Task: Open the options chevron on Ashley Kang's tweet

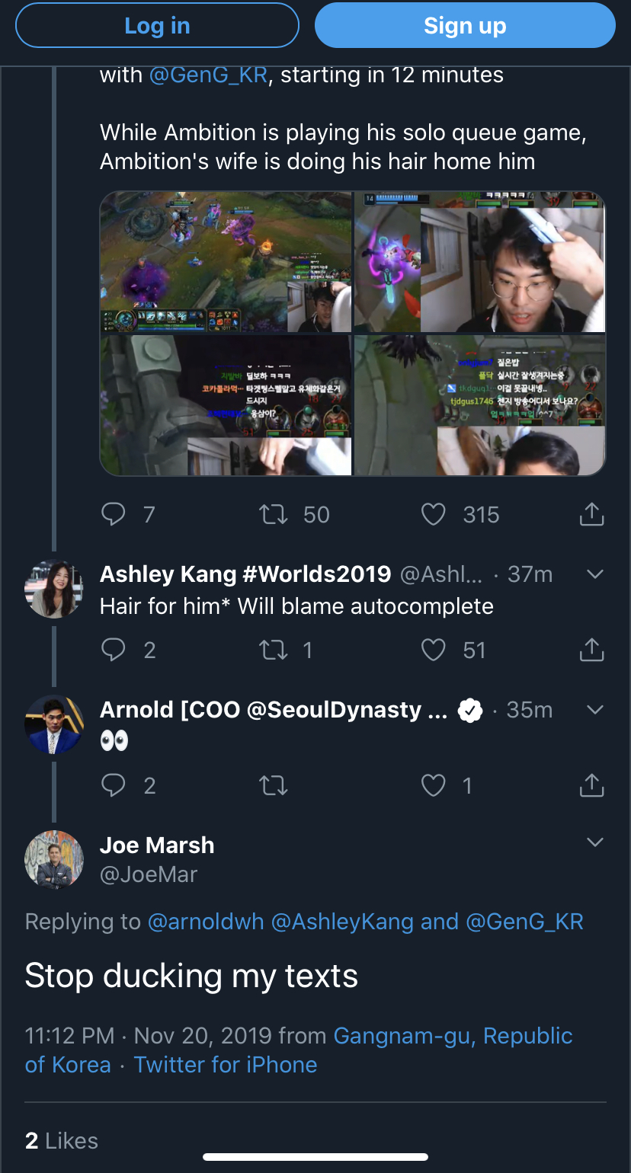Action: (x=595, y=574)
